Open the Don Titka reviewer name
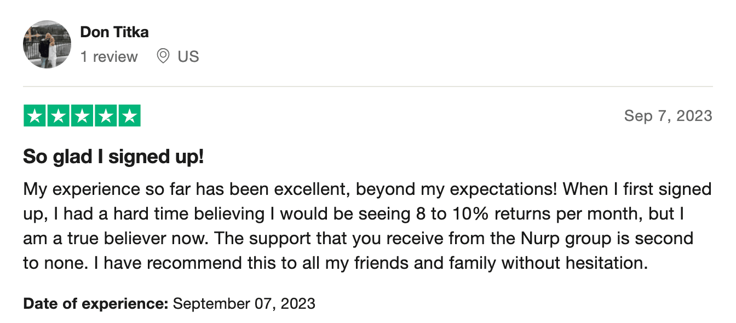 [114, 32]
